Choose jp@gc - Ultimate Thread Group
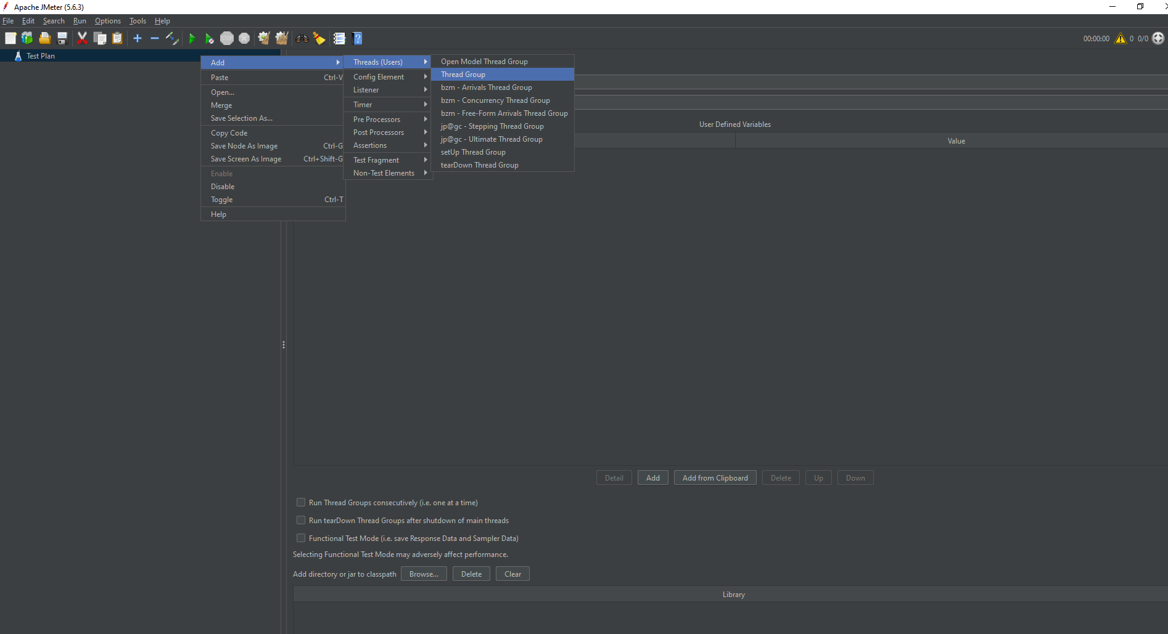 [x=503, y=139]
